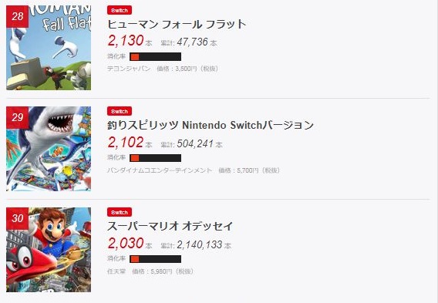Click the rank 30 badge
Screen dimensions: 438x303
click(x=17, y=219)
